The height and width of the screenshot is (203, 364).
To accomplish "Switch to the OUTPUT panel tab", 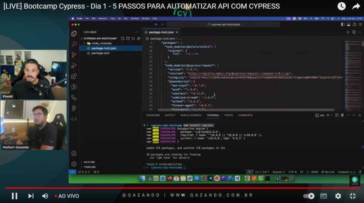I will coord(170,115).
